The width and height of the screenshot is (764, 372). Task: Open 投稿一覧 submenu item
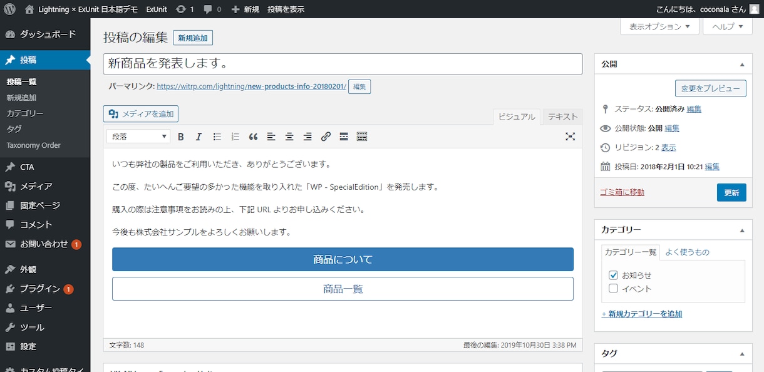[21, 82]
